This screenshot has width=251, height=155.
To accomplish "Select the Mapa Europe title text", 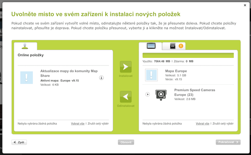I will point(176,71).
